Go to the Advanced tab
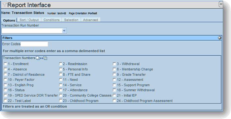Screen dimensions: 231x119 coord(90,20)
